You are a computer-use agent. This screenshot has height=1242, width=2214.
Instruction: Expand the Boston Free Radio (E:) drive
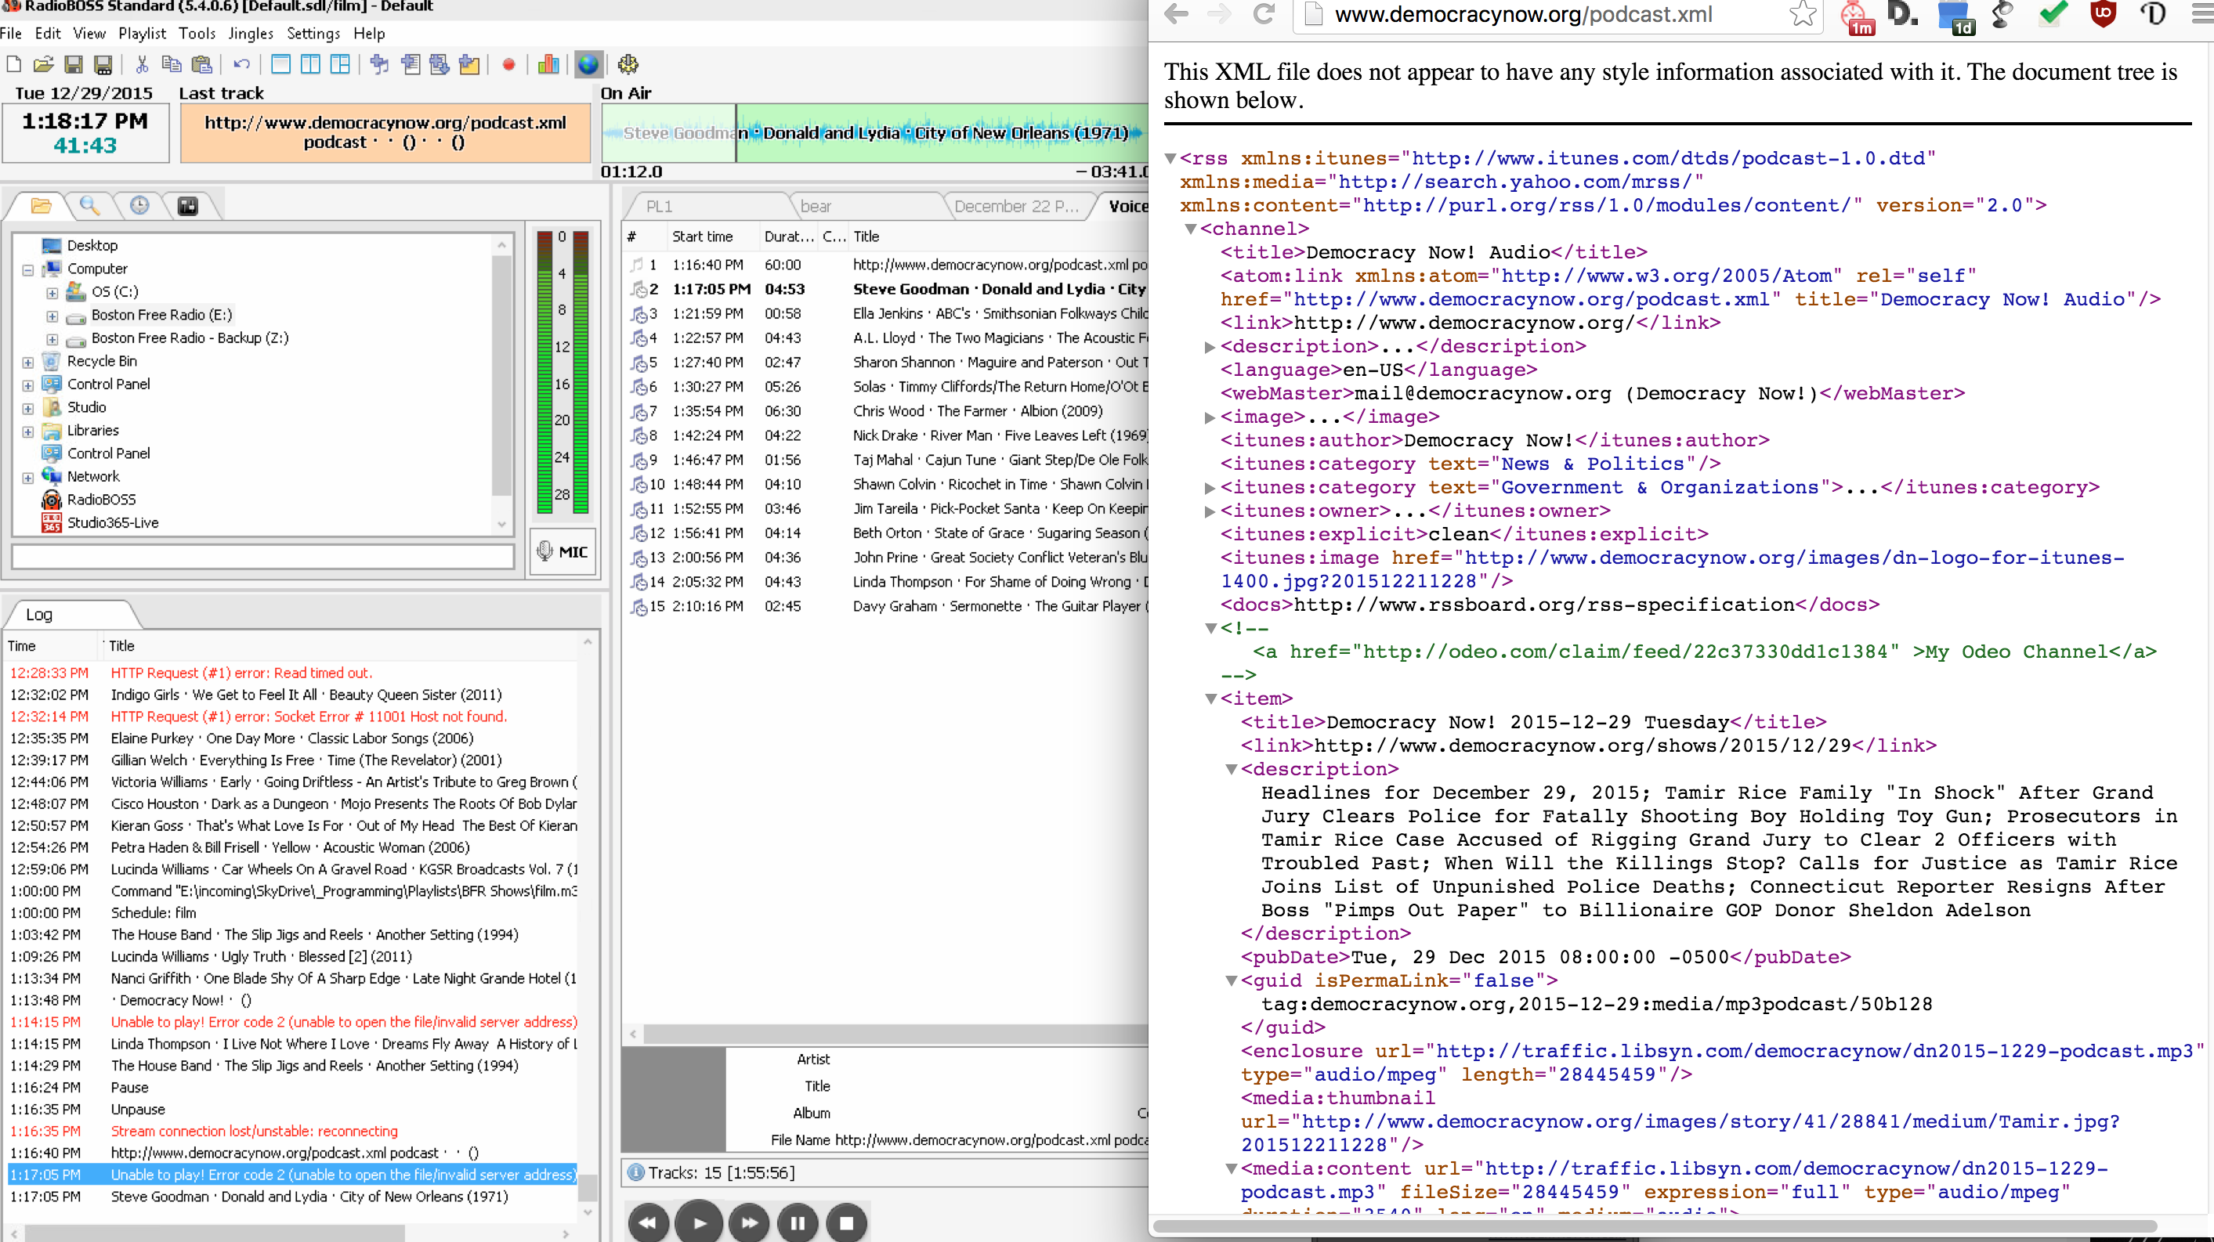pyautogui.click(x=52, y=316)
